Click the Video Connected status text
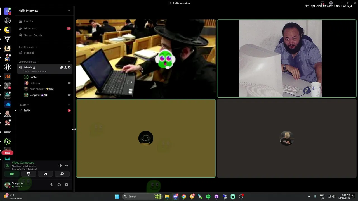Image resolution: width=358 pixels, height=201 pixels. pos(23,163)
